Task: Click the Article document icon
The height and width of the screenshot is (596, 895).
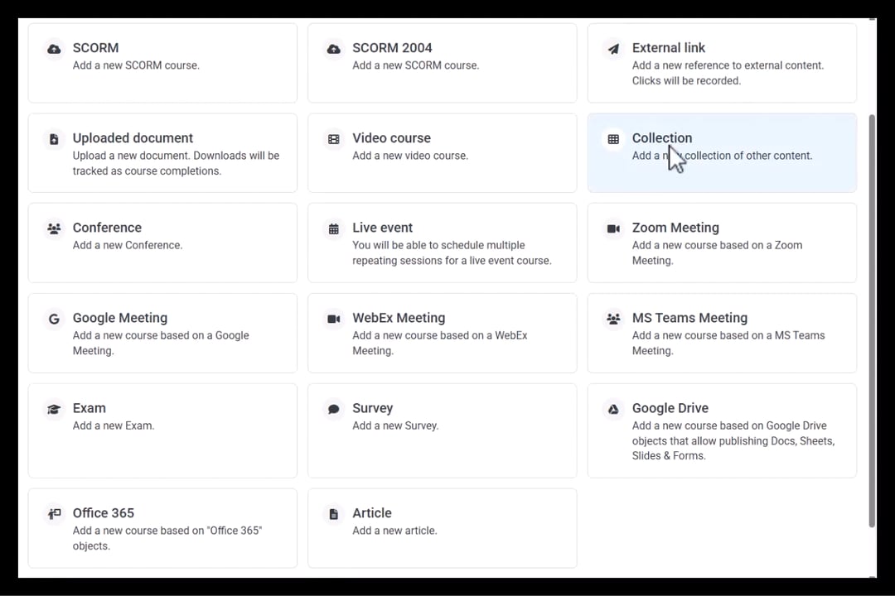Action: [334, 514]
